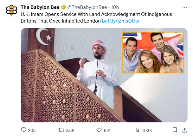Open the three-dot more options menu

coord(185,7)
